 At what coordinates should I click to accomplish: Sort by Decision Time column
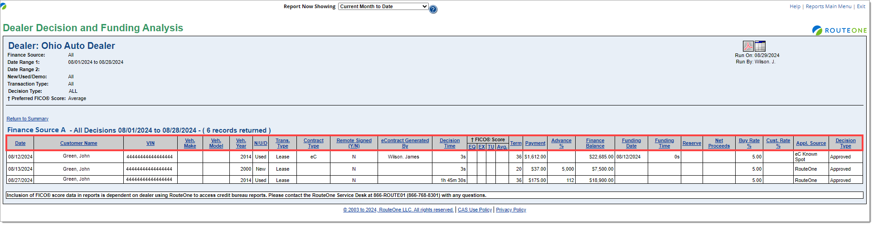pyautogui.click(x=450, y=143)
